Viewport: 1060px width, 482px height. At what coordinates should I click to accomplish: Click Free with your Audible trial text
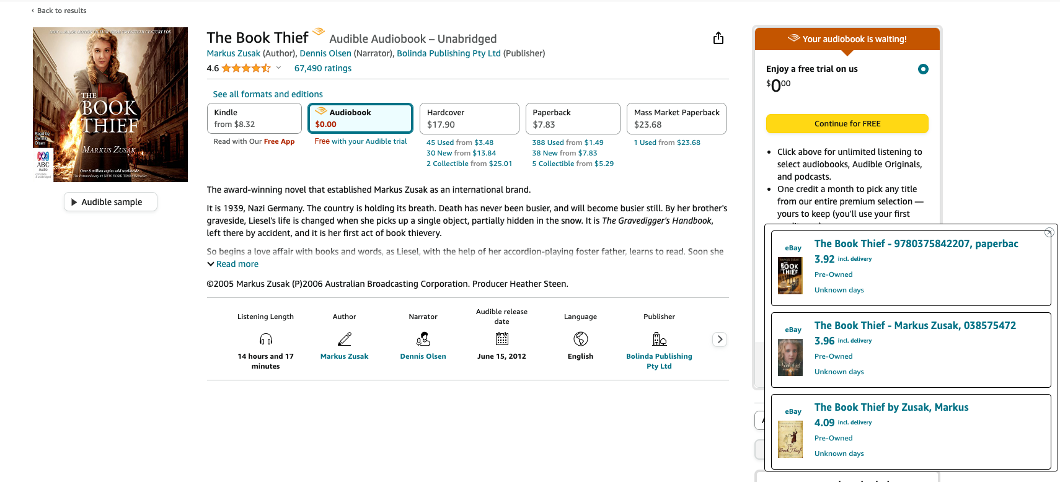point(361,141)
